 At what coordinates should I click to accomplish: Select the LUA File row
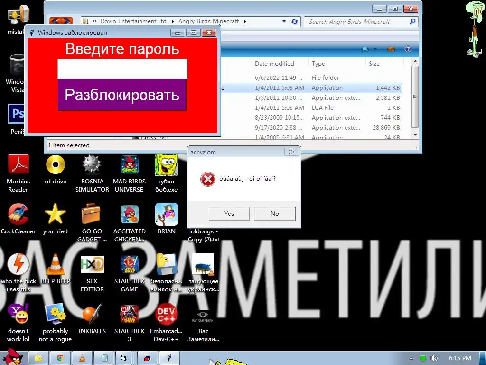(x=311, y=108)
